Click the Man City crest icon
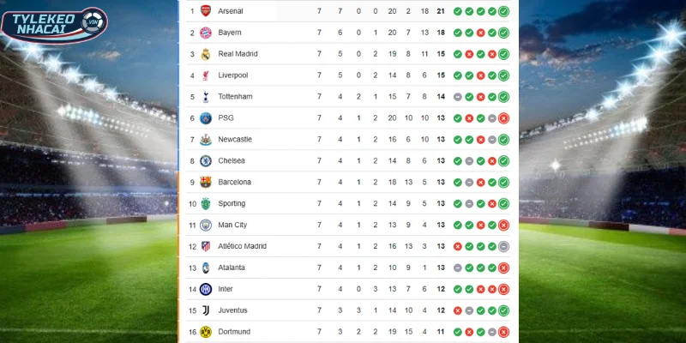 point(205,225)
